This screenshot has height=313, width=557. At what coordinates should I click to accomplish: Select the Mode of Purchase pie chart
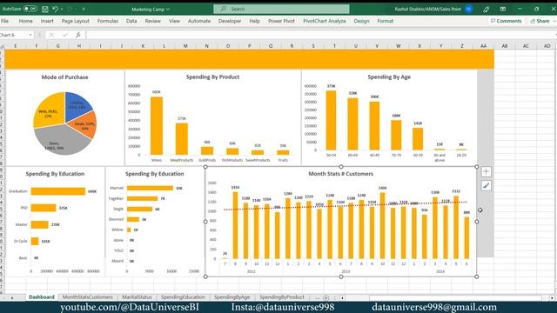[65, 123]
